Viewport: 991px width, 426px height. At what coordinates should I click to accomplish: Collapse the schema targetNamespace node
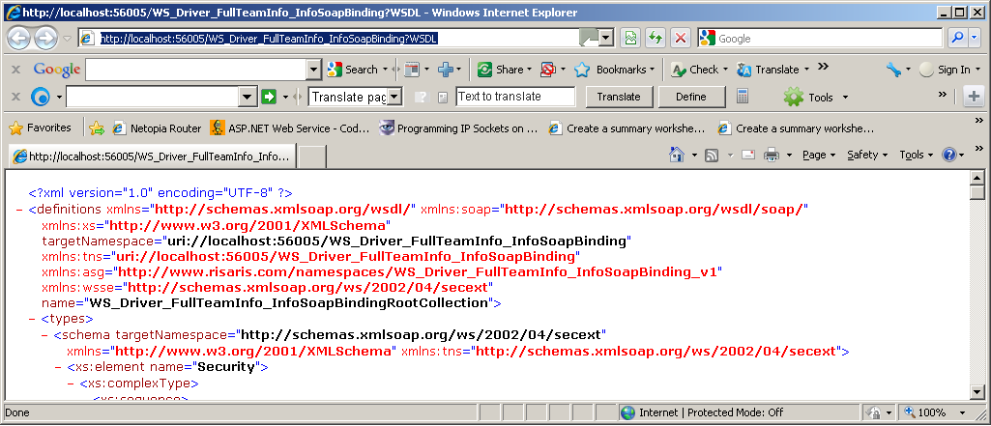click(44, 334)
